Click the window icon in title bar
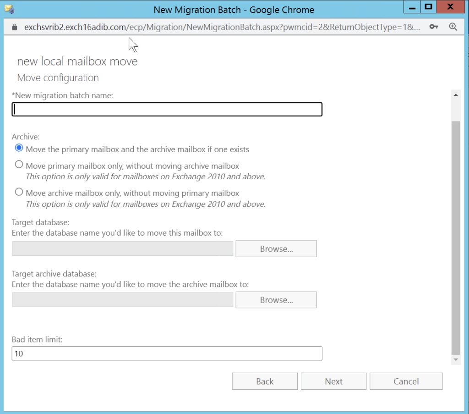 [x=9, y=9]
